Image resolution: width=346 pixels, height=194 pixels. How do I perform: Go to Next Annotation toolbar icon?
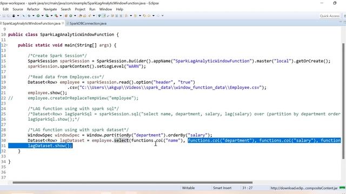tap(126, 16)
